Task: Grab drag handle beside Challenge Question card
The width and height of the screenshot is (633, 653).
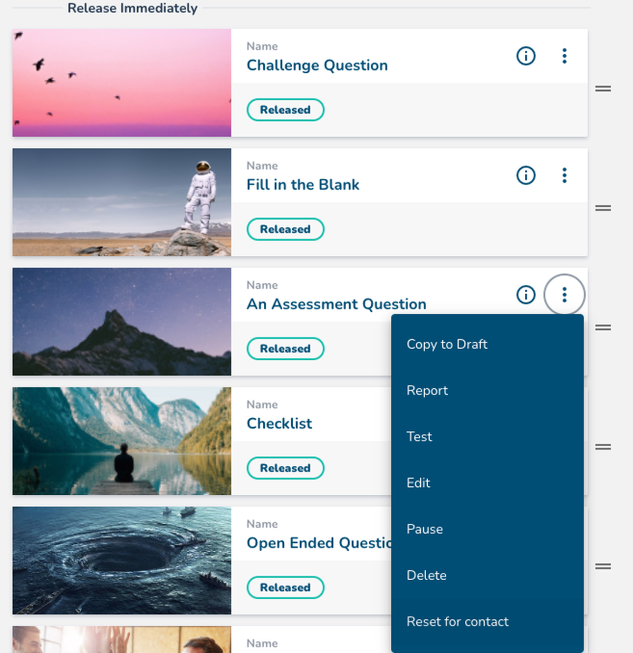Action: coord(603,89)
